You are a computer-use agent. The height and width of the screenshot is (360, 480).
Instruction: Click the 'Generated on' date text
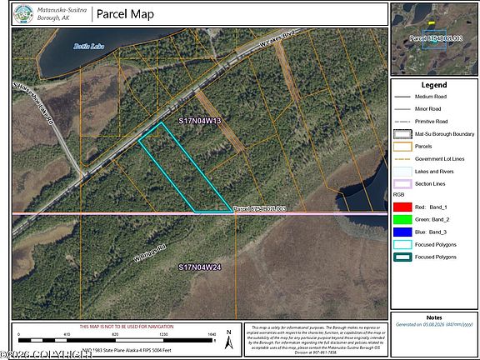coord(434,324)
